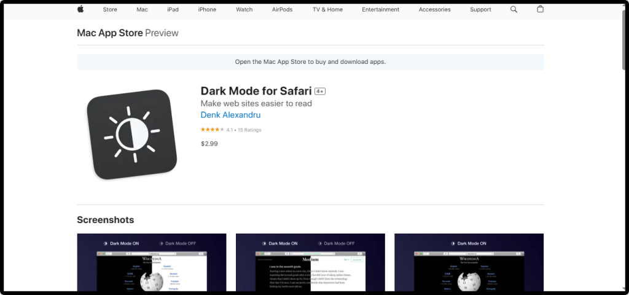Open the TV & Home menu
The image size is (629, 295).
(x=327, y=10)
